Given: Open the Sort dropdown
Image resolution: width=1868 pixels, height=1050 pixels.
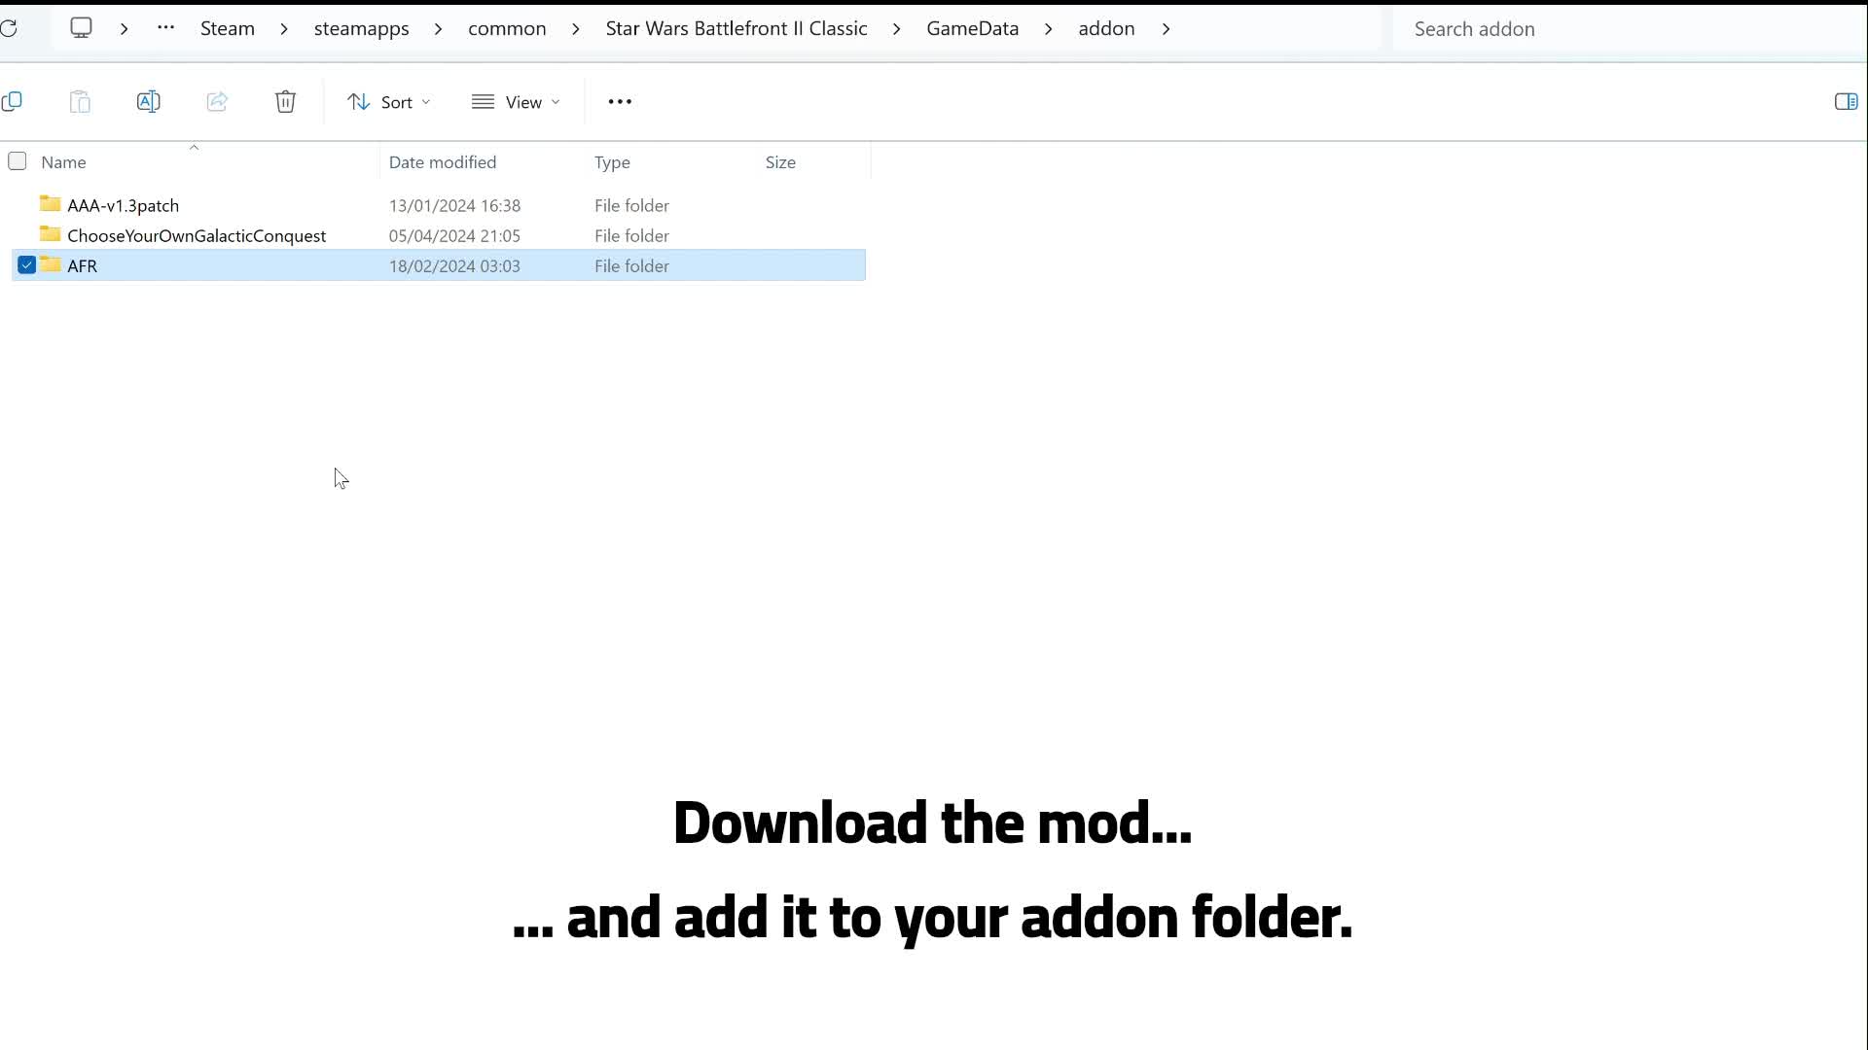Looking at the screenshot, I should point(388,101).
